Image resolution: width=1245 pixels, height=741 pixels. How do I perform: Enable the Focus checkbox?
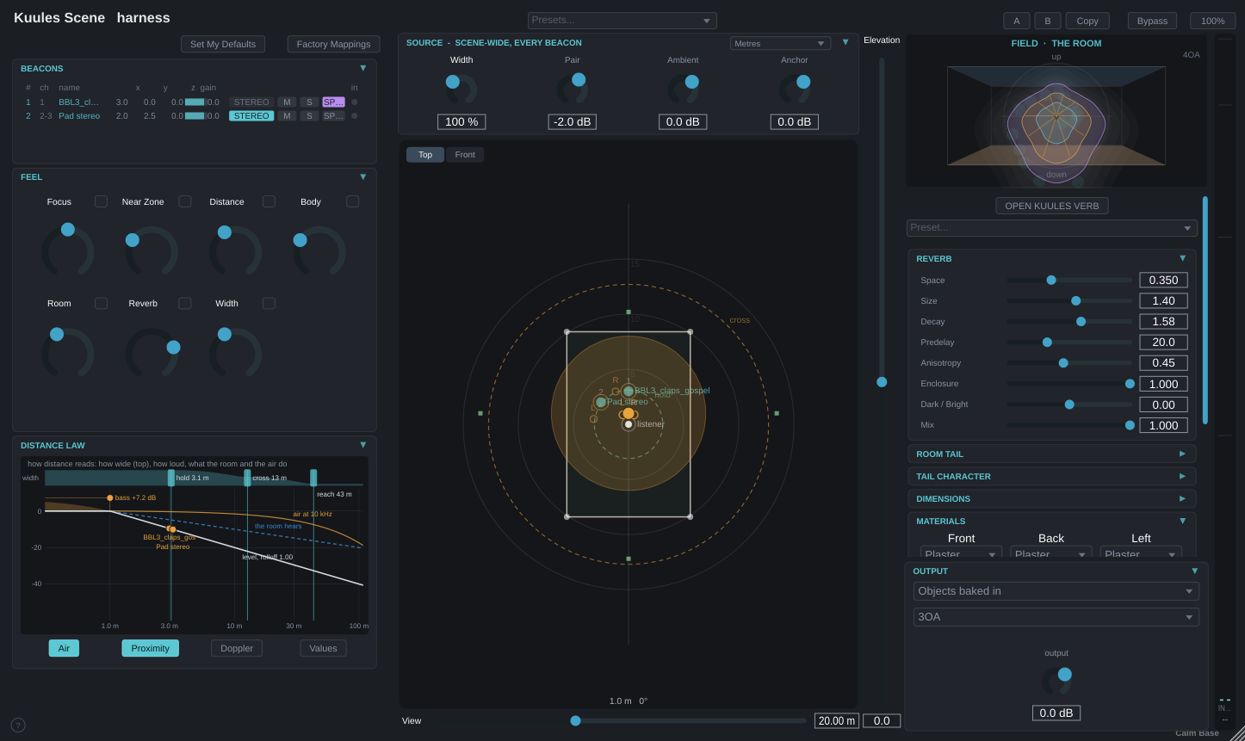(x=102, y=201)
